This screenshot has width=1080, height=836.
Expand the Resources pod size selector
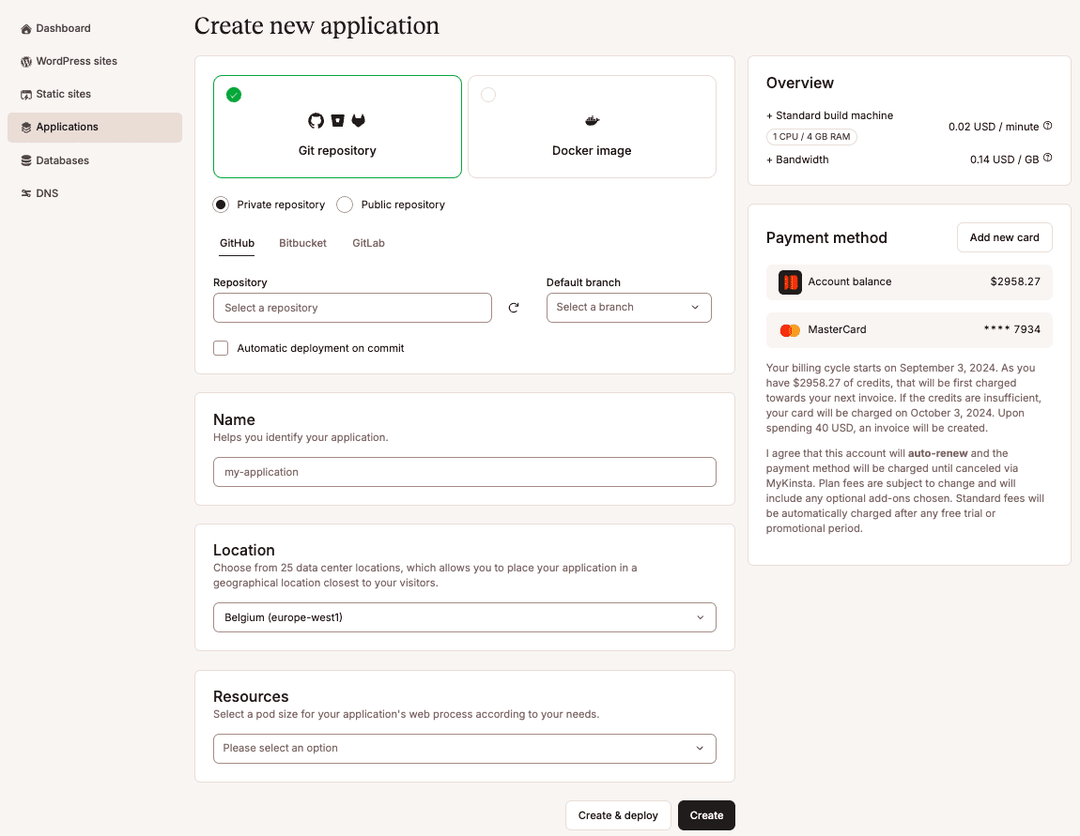(464, 749)
